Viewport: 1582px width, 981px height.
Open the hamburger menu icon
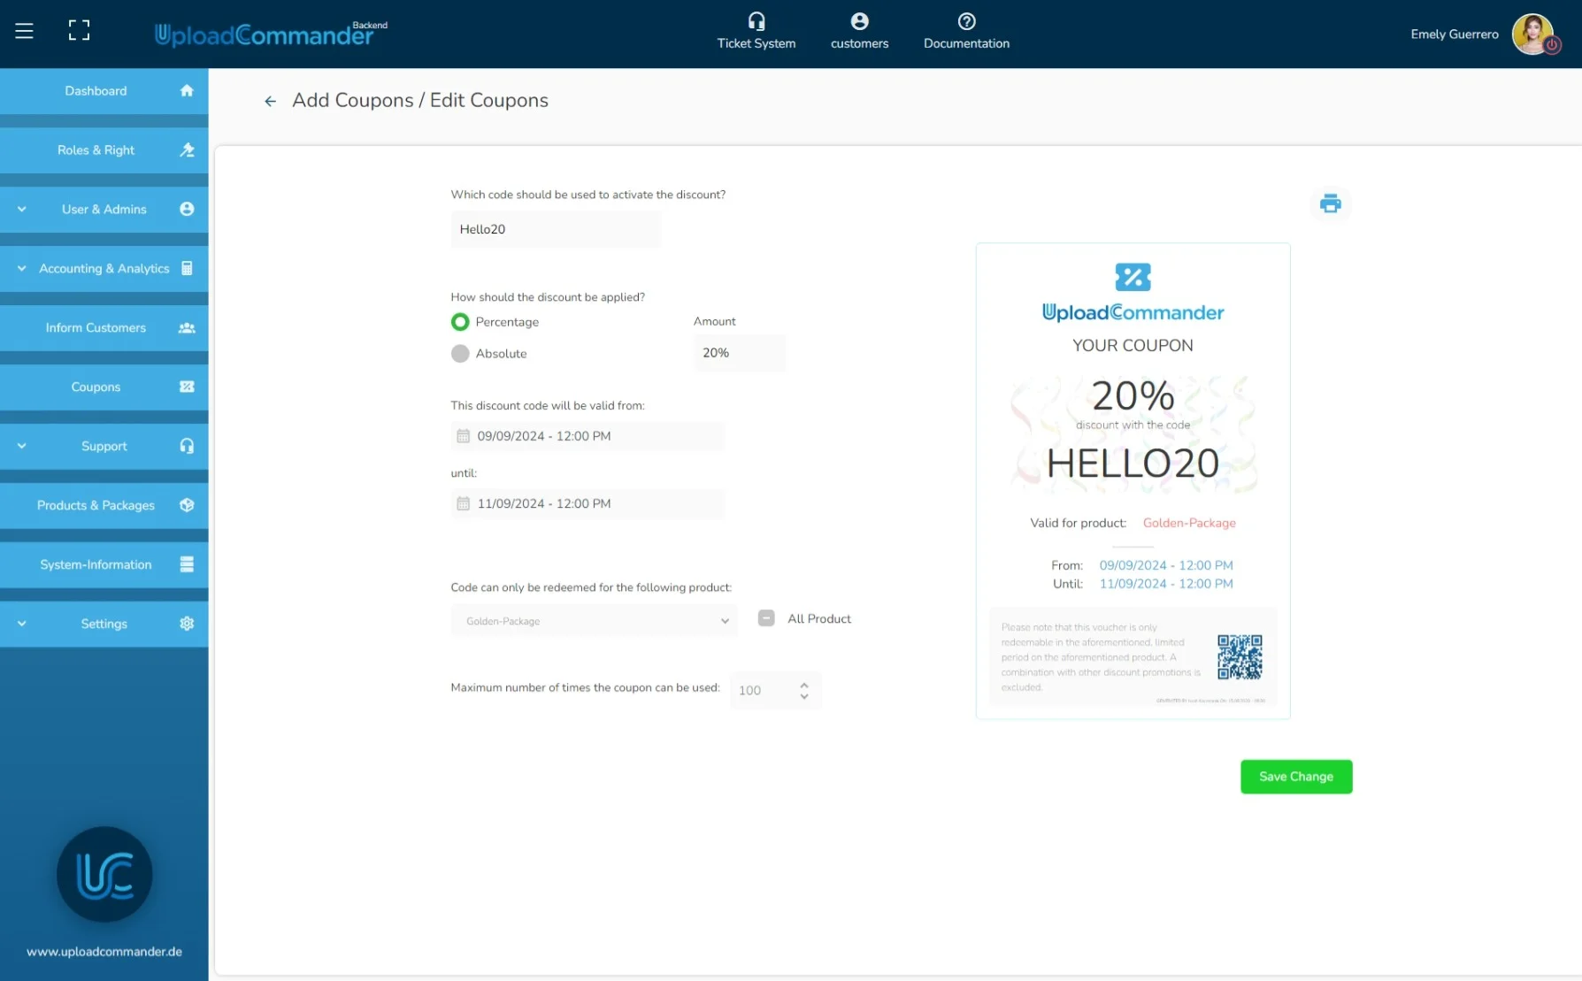click(24, 31)
